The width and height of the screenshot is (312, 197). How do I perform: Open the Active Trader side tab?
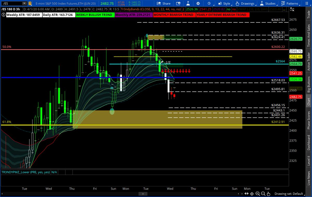click(309, 61)
